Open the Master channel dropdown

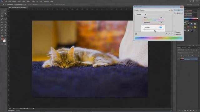click(142, 15)
